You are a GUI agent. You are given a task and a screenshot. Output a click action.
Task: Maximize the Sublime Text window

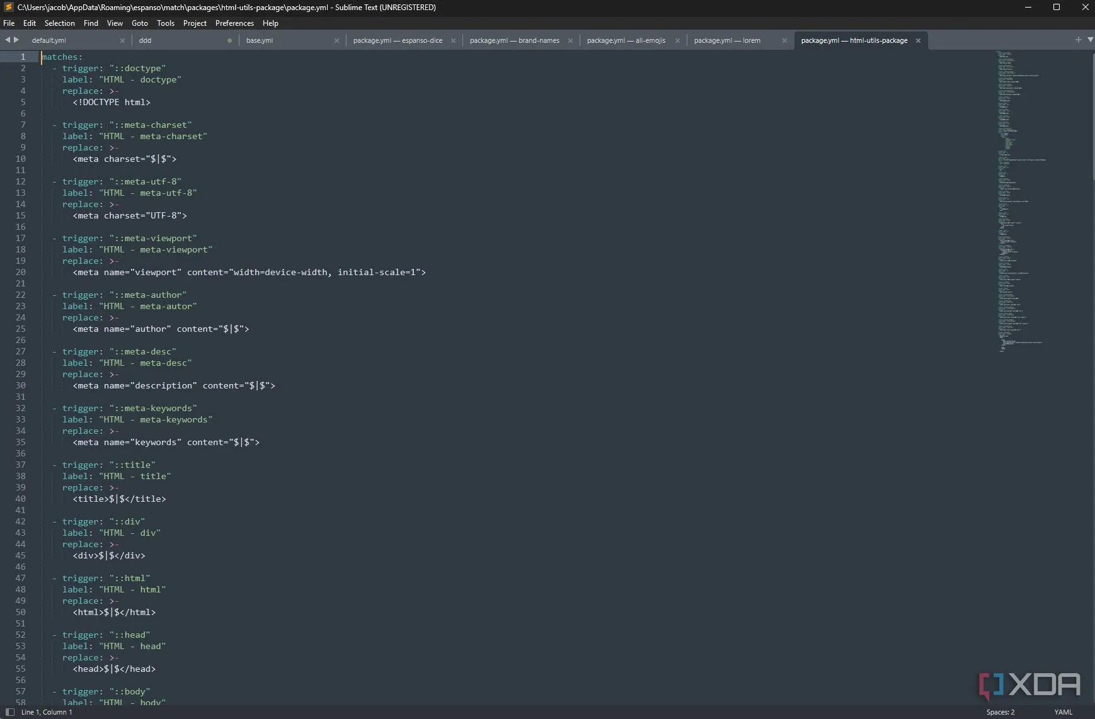(1057, 8)
